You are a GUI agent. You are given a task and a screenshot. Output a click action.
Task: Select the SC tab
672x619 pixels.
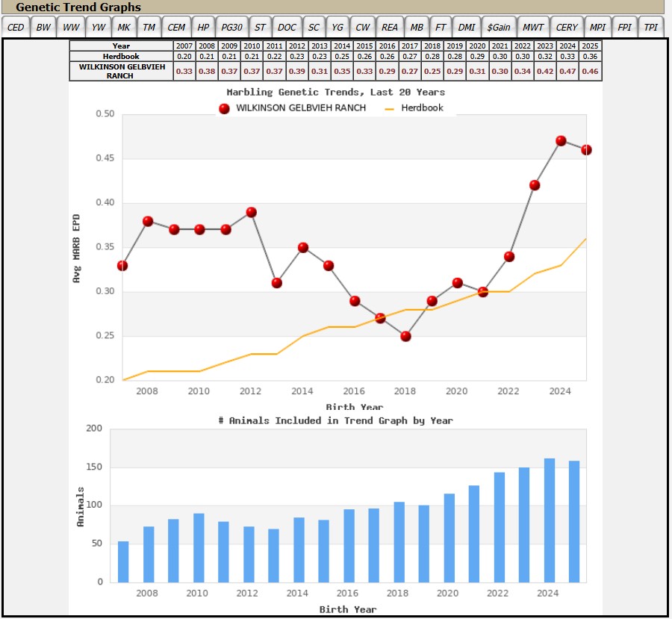(314, 27)
